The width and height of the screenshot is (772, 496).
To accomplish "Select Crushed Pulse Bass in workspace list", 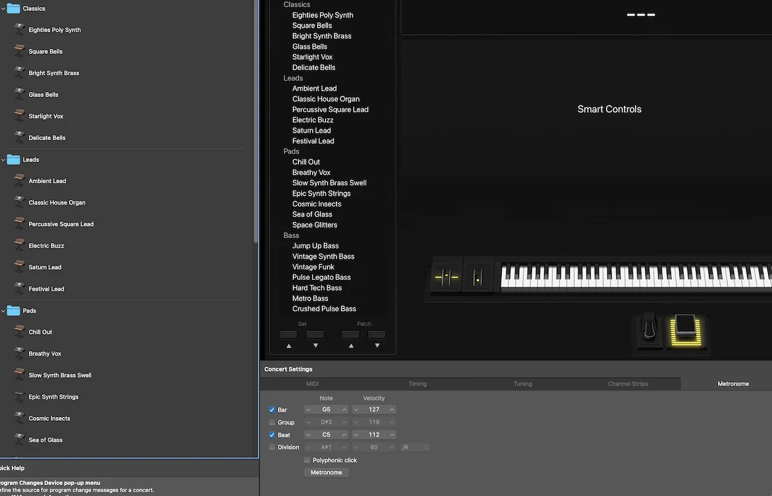I will point(324,309).
